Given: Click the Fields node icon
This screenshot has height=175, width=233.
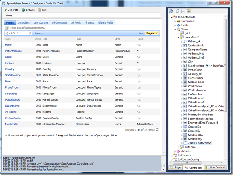Looking at the screenshot, I should click(x=178, y=25).
